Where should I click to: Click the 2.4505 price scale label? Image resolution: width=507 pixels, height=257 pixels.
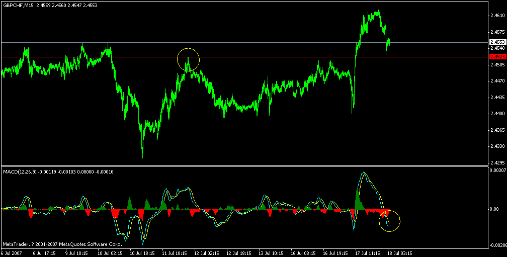[496, 65]
